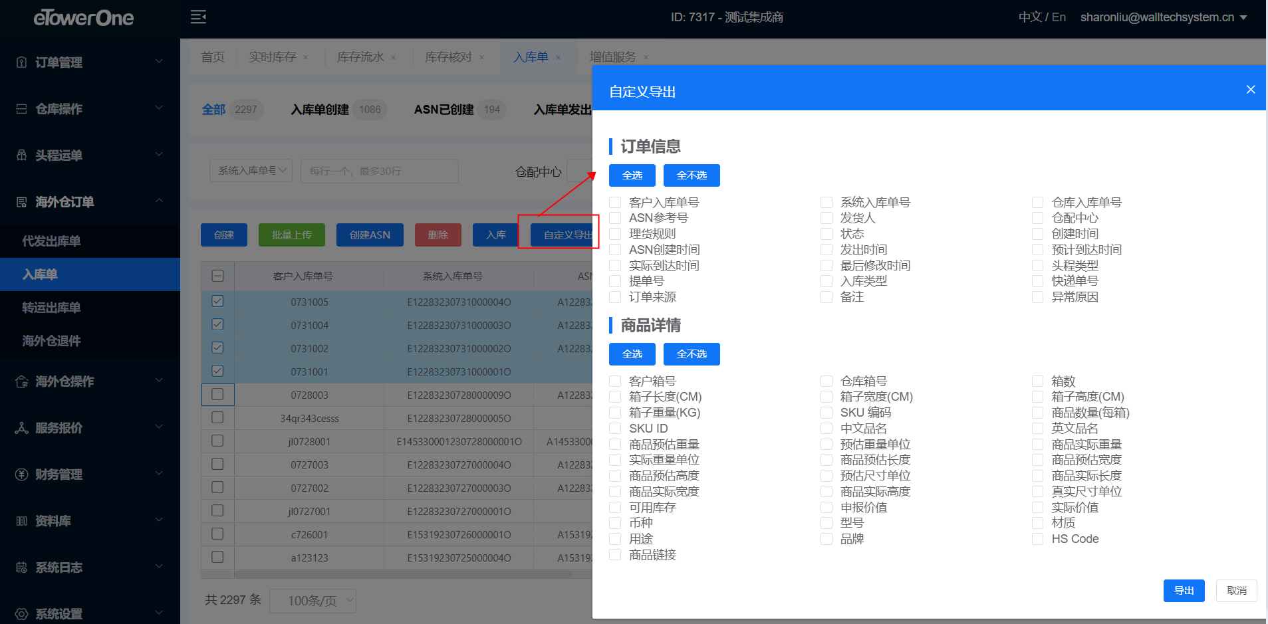Viewport: 1268px width, 624px height.
Task: Select table row 34qr343cesss checkbox
Action: click(217, 417)
